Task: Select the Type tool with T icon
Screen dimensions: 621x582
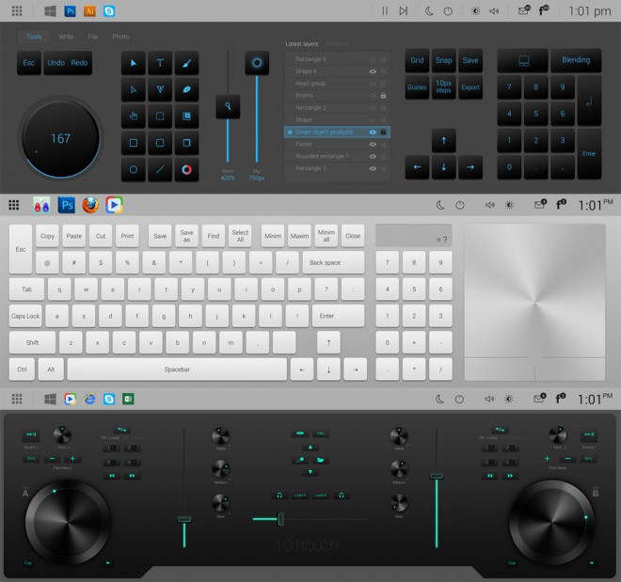Action: click(160, 63)
